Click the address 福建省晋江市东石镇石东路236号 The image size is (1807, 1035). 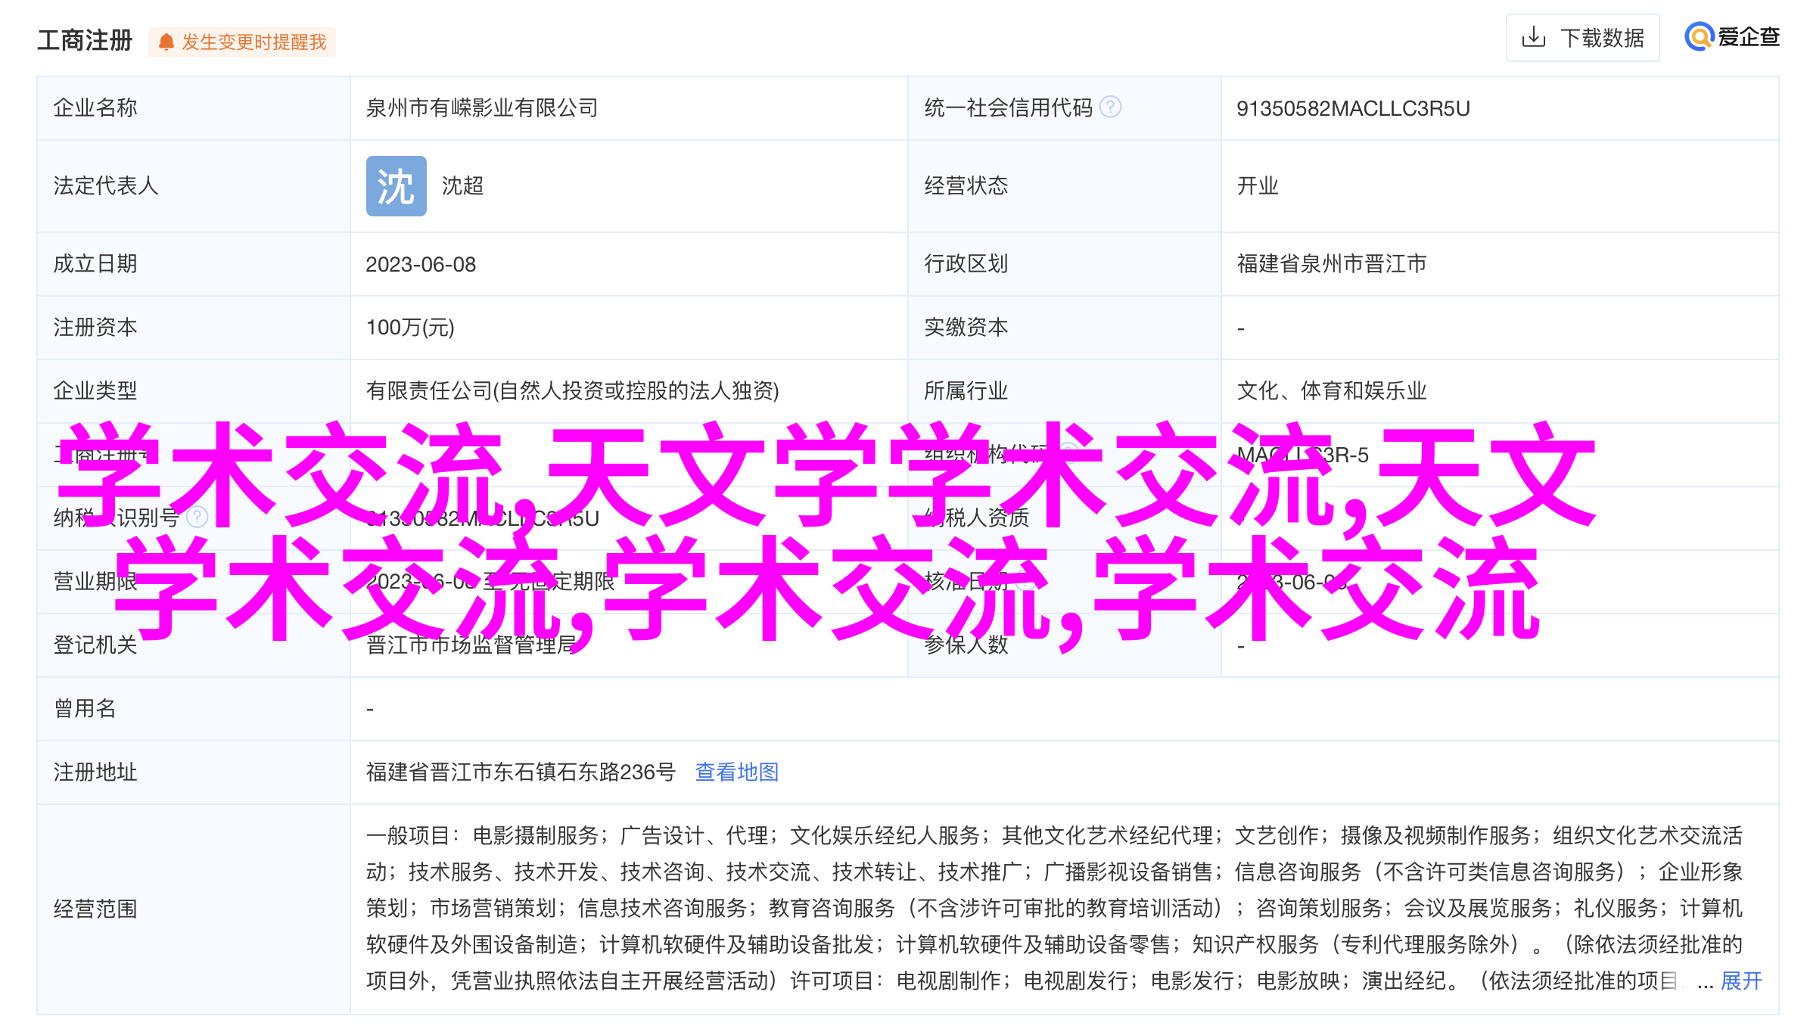click(521, 772)
